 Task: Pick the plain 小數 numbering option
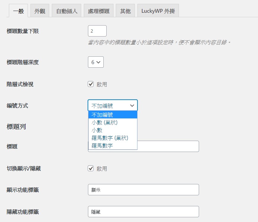pyautogui.click(x=113, y=130)
